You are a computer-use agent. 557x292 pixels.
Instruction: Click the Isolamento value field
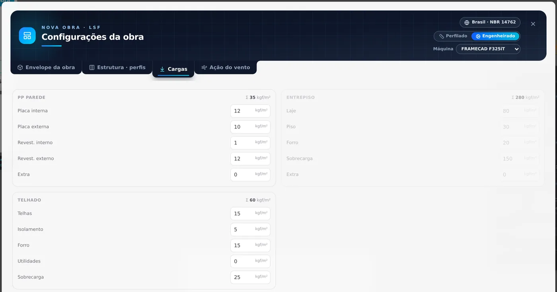250,230
